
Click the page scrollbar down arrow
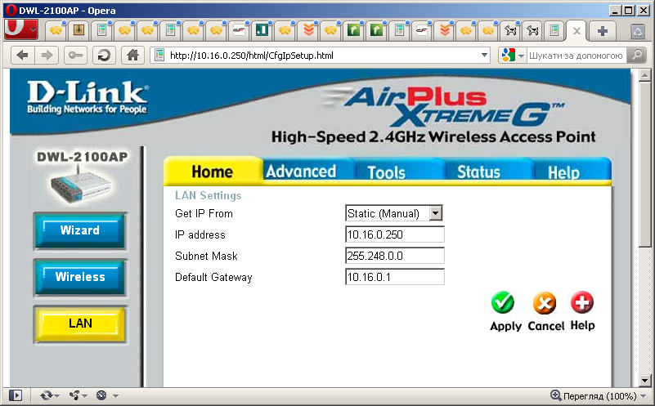point(644,381)
